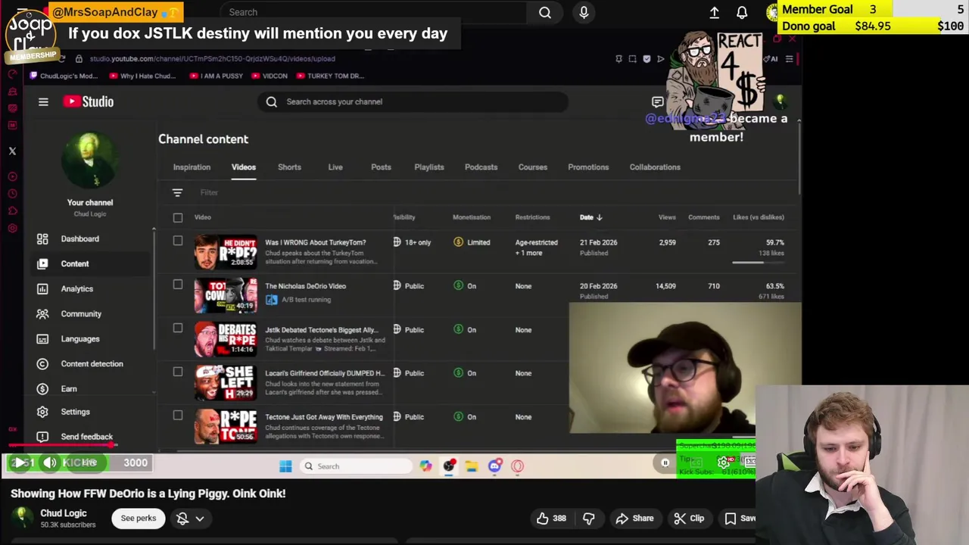The image size is (969, 545).
Task: Click the Earn dollar sidebar icon
Action: tap(42, 388)
